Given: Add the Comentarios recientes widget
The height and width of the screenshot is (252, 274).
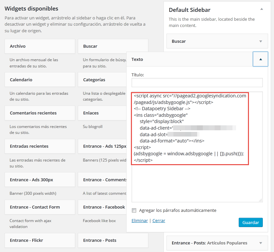Looking at the screenshot, I should [x=40, y=113].
